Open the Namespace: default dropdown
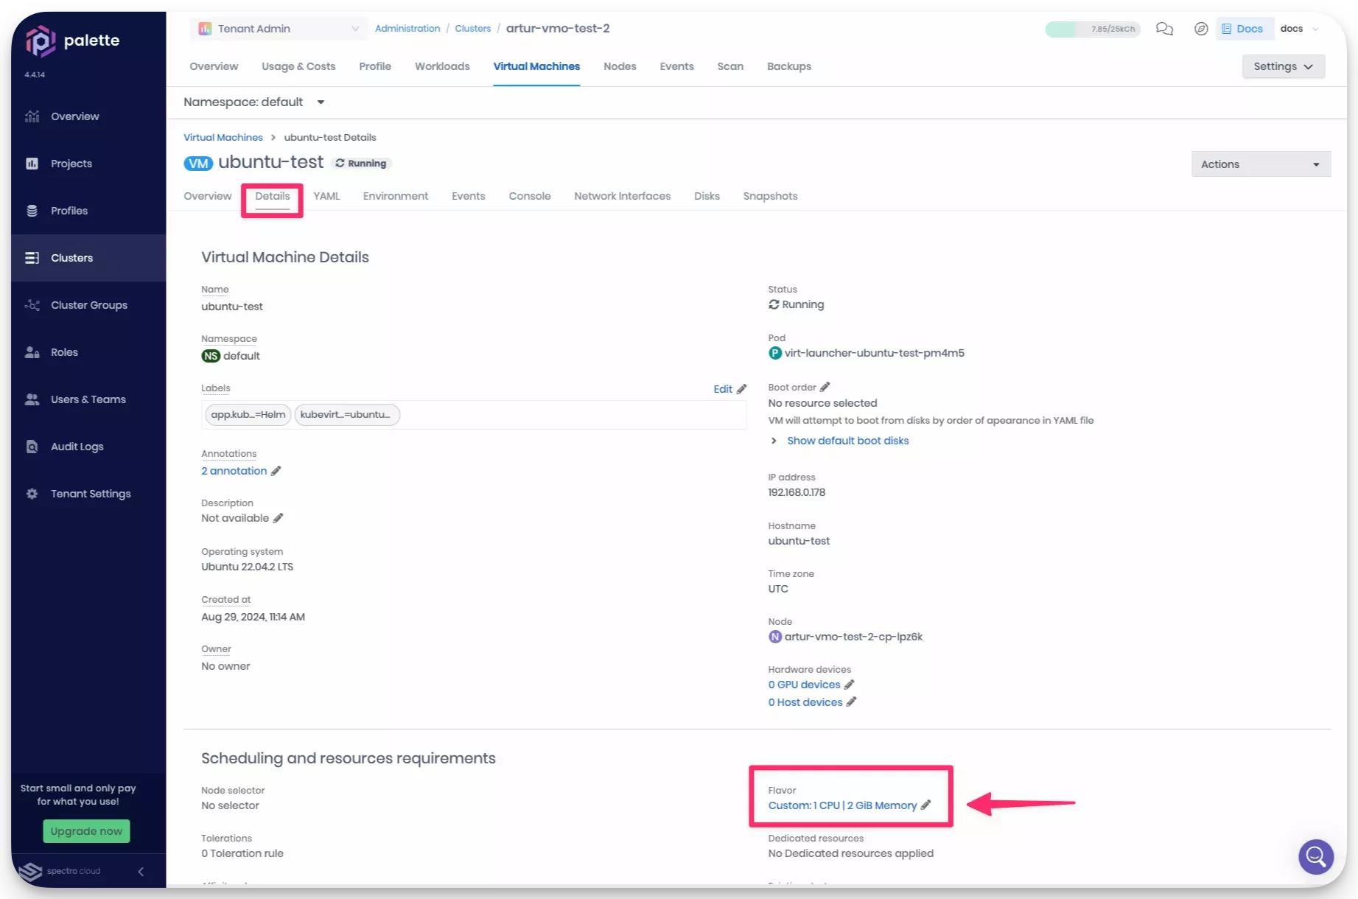This screenshot has height=899, width=1358. 254,102
